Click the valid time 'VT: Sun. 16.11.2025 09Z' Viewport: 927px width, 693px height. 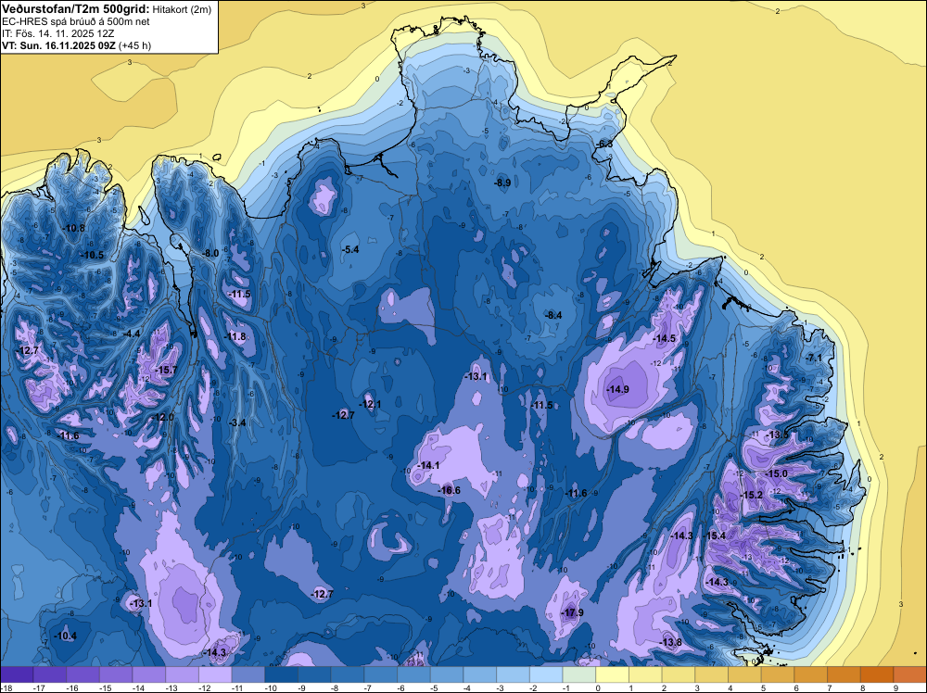point(59,45)
